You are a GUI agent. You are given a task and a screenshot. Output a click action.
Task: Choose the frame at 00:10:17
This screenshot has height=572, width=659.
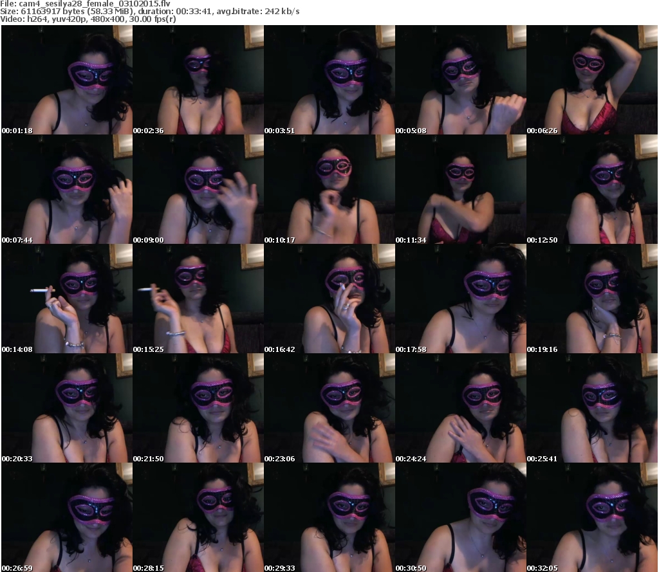[329, 189]
